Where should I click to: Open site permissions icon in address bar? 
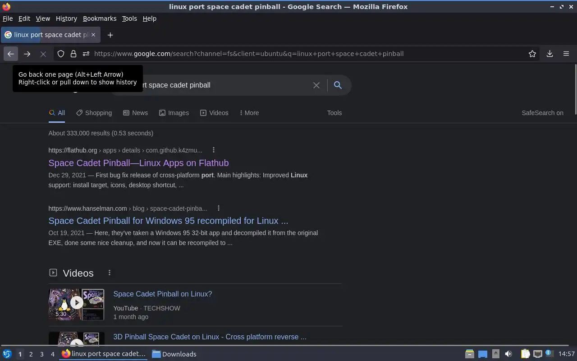click(86, 54)
